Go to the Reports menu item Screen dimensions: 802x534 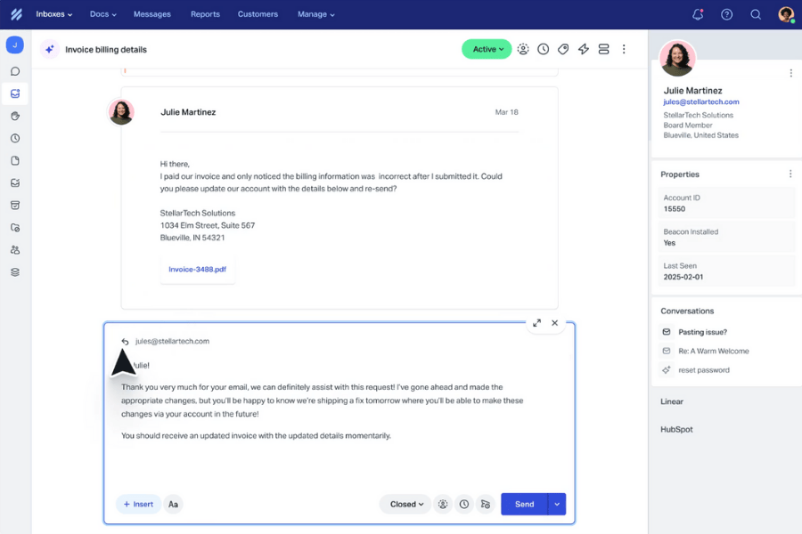(205, 14)
